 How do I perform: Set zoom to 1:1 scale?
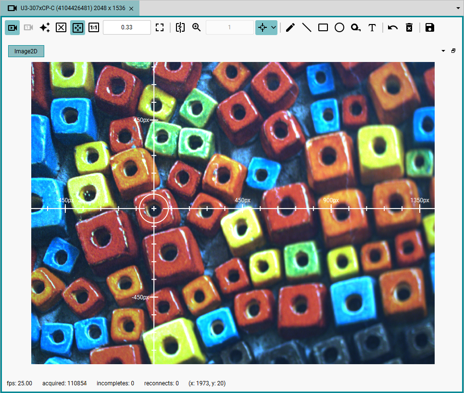click(94, 28)
